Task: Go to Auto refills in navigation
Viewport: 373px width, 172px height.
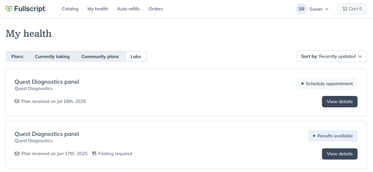Action: point(129,9)
